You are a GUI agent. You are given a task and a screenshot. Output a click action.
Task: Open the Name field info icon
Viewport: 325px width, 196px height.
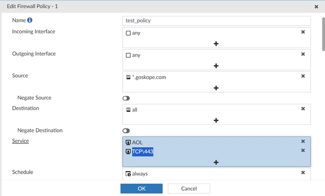(30, 20)
